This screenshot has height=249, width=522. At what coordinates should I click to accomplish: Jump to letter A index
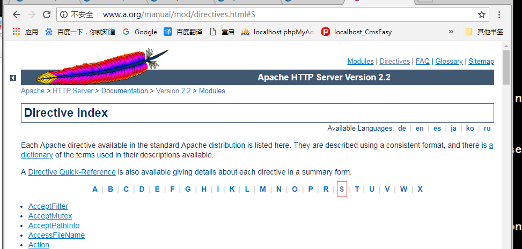coord(95,189)
